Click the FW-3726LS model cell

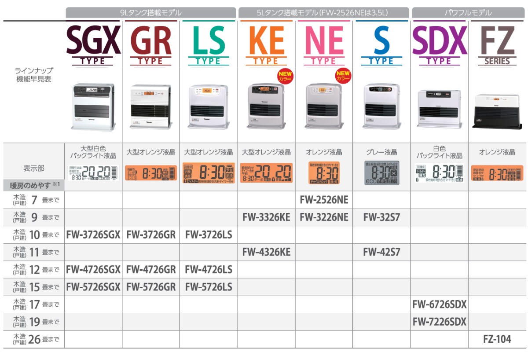pos(209,235)
